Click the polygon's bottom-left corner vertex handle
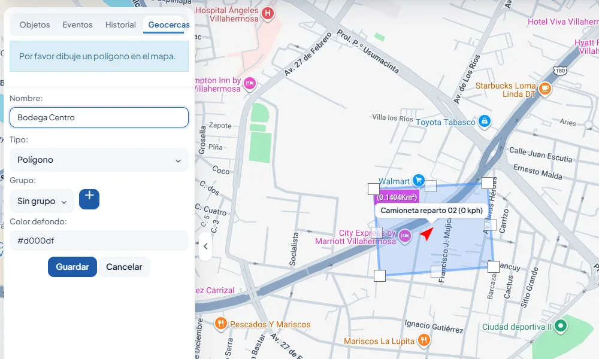599x359 pixels. [x=380, y=275]
